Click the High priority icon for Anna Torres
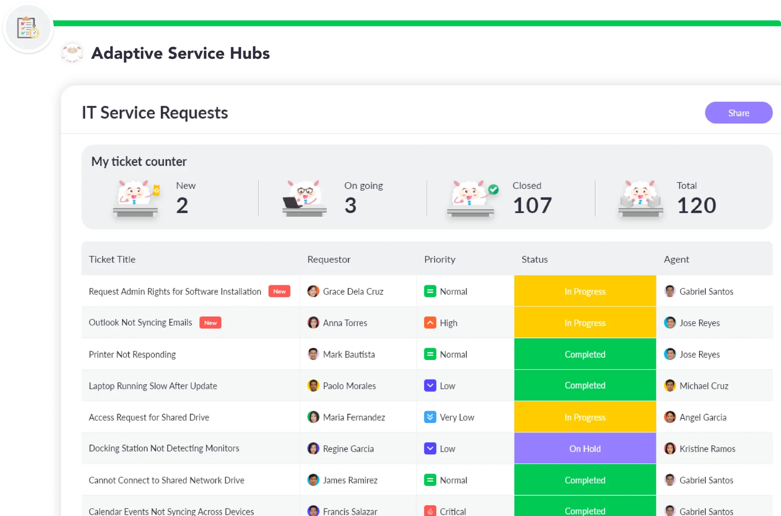 click(430, 323)
